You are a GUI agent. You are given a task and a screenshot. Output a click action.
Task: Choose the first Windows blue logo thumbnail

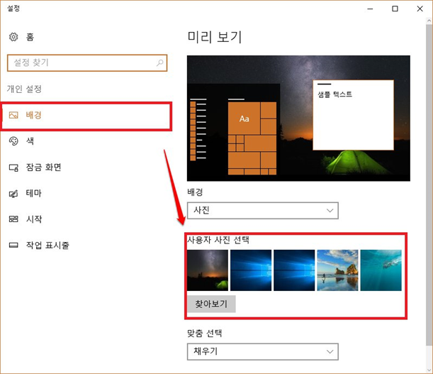click(x=251, y=270)
